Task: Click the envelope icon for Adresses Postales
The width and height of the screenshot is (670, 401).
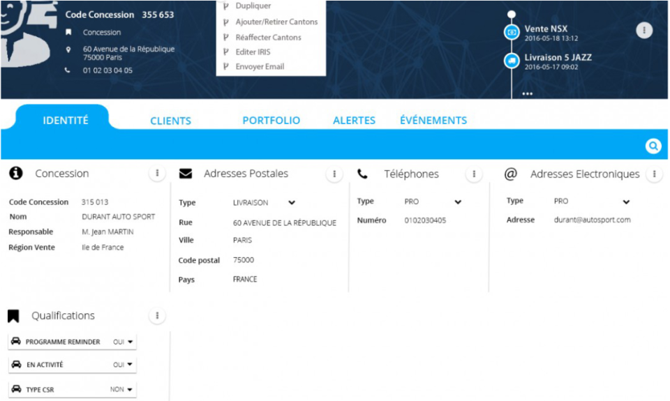Action: pos(186,174)
